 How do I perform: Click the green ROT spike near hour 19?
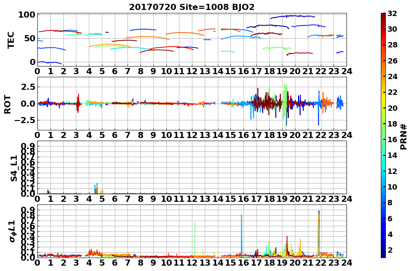285,106
